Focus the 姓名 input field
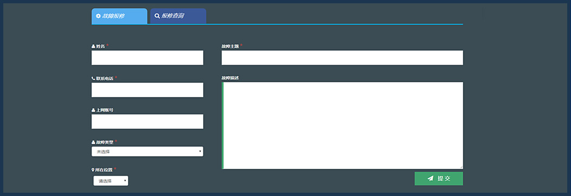The height and width of the screenshot is (196, 571). click(147, 58)
